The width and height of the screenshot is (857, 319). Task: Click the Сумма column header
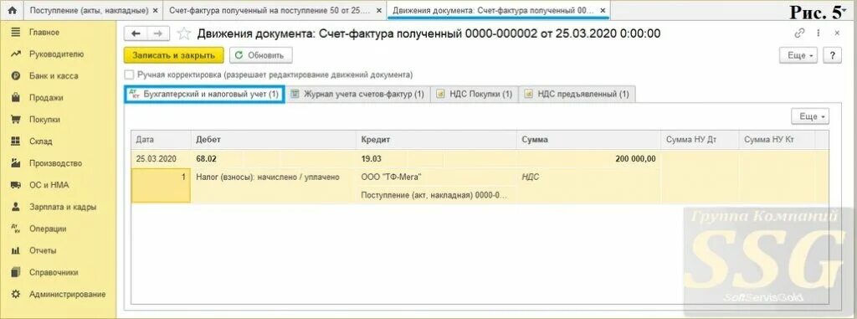point(588,140)
